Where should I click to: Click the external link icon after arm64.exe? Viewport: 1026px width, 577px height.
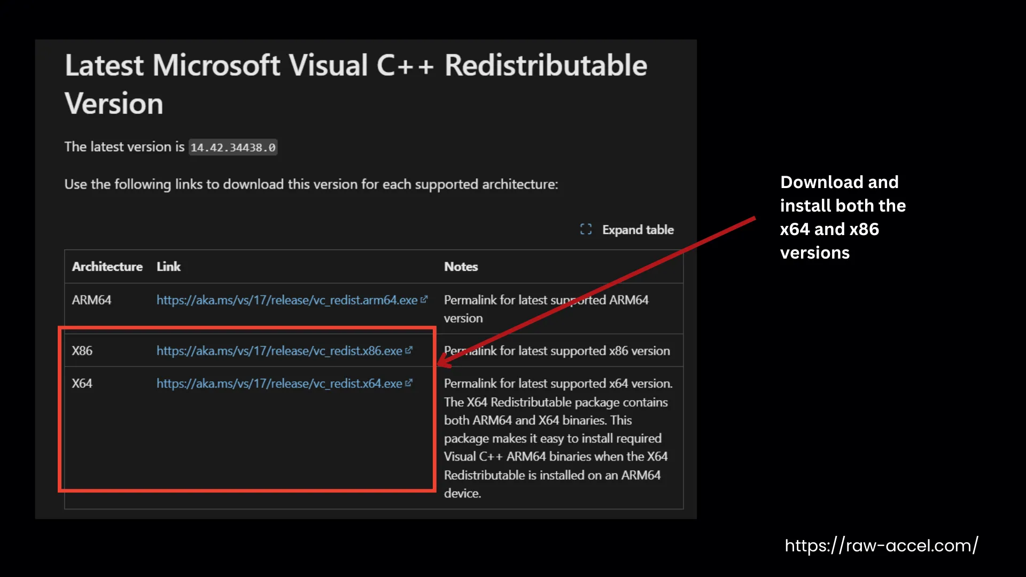pos(424,300)
